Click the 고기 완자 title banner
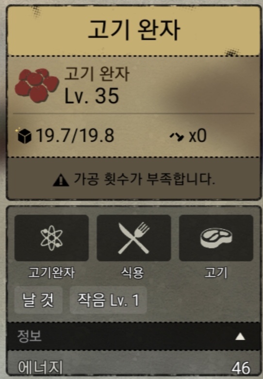The width and height of the screenshot is (263, 379). [x=133, y=31]
